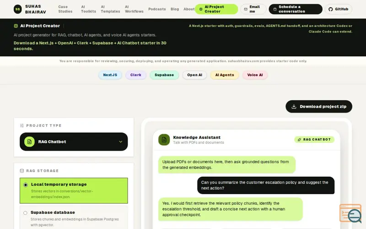Click the green document icon in RAG Chatbot dropdown
This screenshot has height=229, width=366.
(29, 142)
